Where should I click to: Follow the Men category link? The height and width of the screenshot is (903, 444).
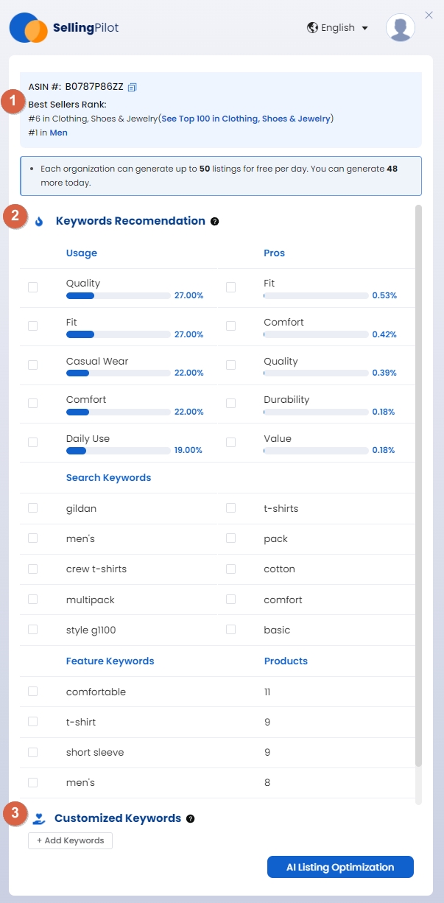point(59,133)
